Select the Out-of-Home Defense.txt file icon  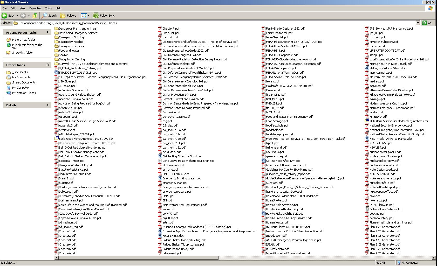367,209
